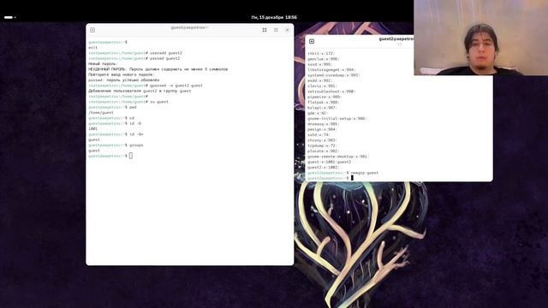The height and width of the screenshot is (308, 548).
Task: Close the left guest terminal window
Action: tap(288, 30)
